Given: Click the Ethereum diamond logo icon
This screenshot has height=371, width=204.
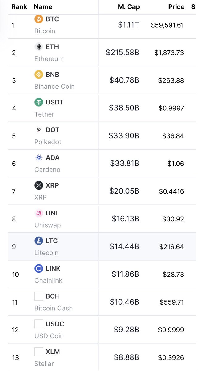Looking at the screenshot, I should [x=39, y=47].
